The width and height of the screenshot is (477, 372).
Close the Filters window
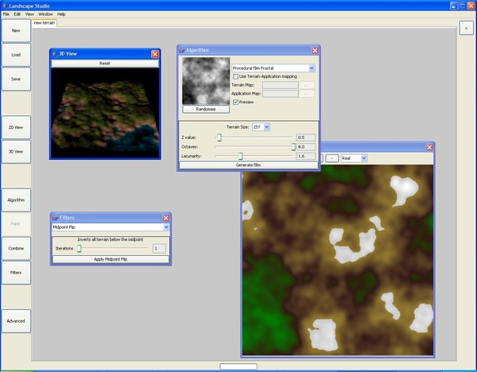click(166, 218)
